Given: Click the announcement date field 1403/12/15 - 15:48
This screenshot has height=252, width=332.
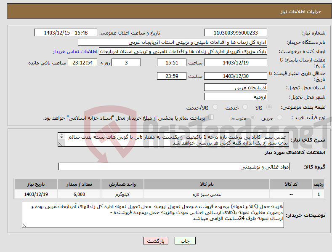Looking at the screenshot, I should click(x=66, y=33).
